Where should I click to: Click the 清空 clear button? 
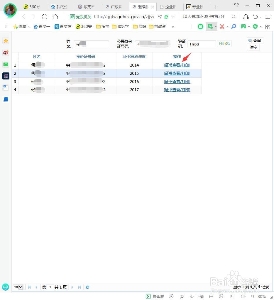tap(253, 47)
